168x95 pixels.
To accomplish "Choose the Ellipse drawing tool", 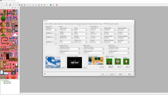I will [x=15, y=8].
